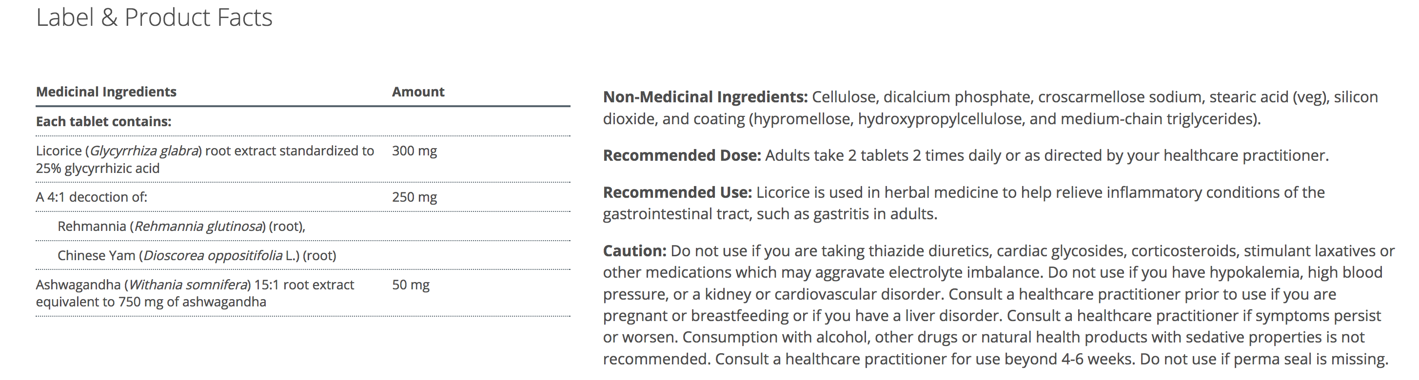
Task: Click the 'Amount' column header
Action: [418, 92]
